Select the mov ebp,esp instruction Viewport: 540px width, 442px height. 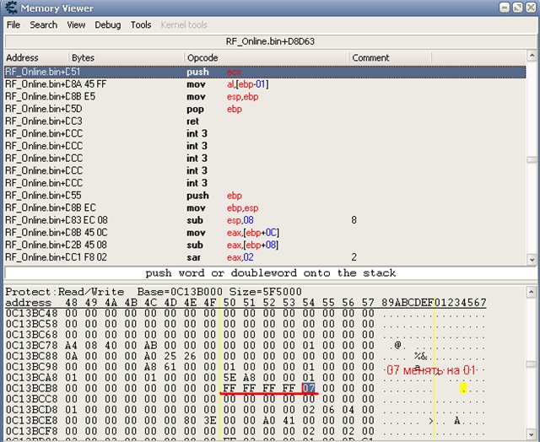[265, 208]
